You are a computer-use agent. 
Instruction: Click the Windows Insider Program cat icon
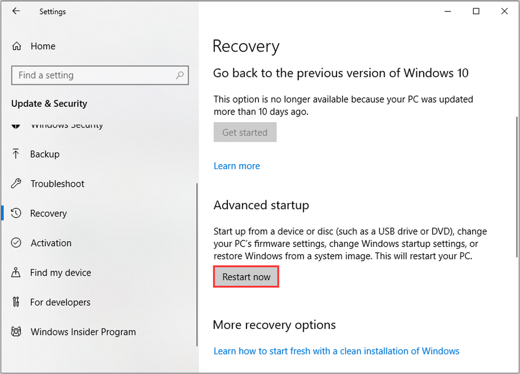[x=16, y=332]
